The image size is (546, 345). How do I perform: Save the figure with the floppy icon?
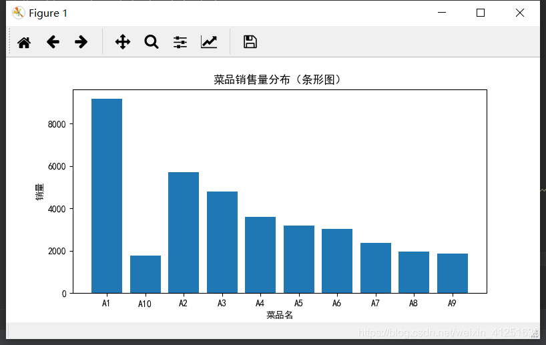(250, 42)
